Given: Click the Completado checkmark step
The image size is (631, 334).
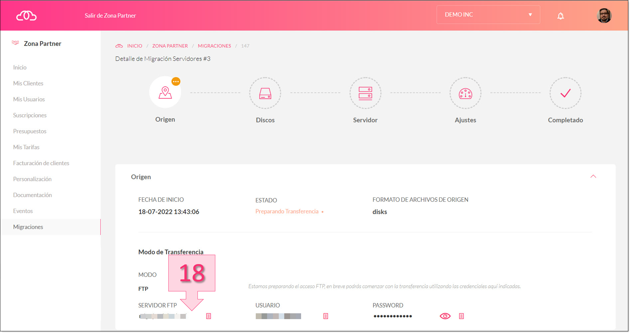Looking at the screenshot, I should click(565, 93).
